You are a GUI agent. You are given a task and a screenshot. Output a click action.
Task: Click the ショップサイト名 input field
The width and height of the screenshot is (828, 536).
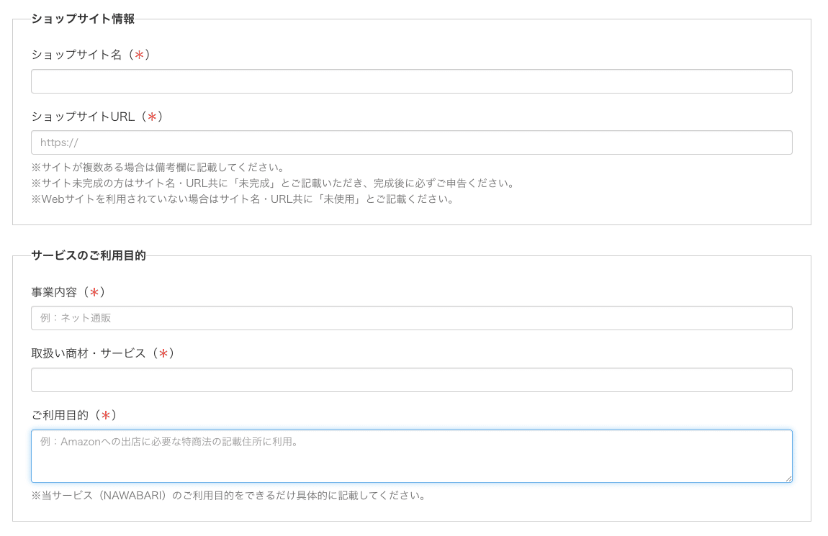coord(411,81)
